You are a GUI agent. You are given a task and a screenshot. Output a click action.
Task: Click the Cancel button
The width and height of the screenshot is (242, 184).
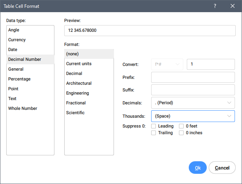pos(222,168)
